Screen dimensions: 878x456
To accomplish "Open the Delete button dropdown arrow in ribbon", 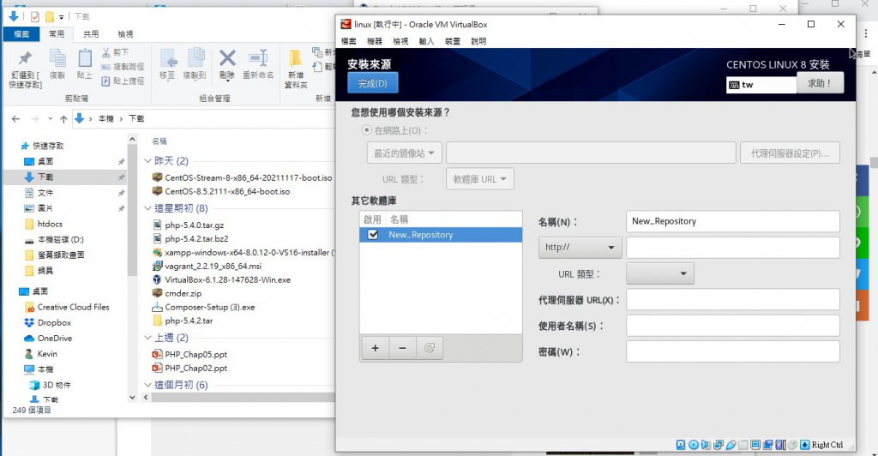I will [226, 81].
